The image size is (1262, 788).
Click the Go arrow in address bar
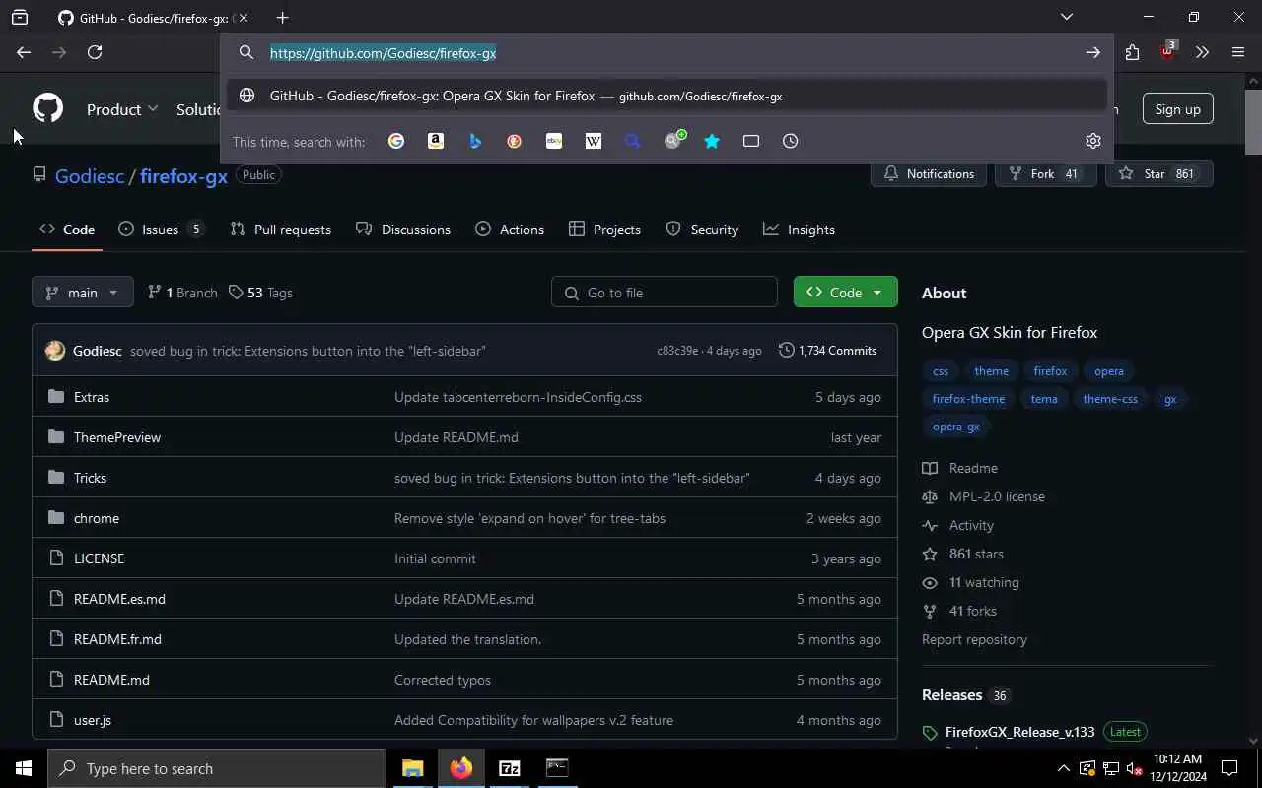tap(1092, 52)
